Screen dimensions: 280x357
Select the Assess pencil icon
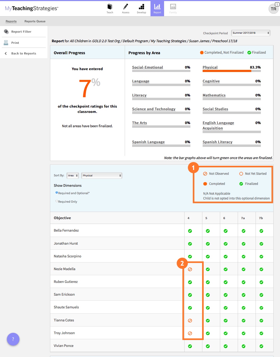coord(126,7)
